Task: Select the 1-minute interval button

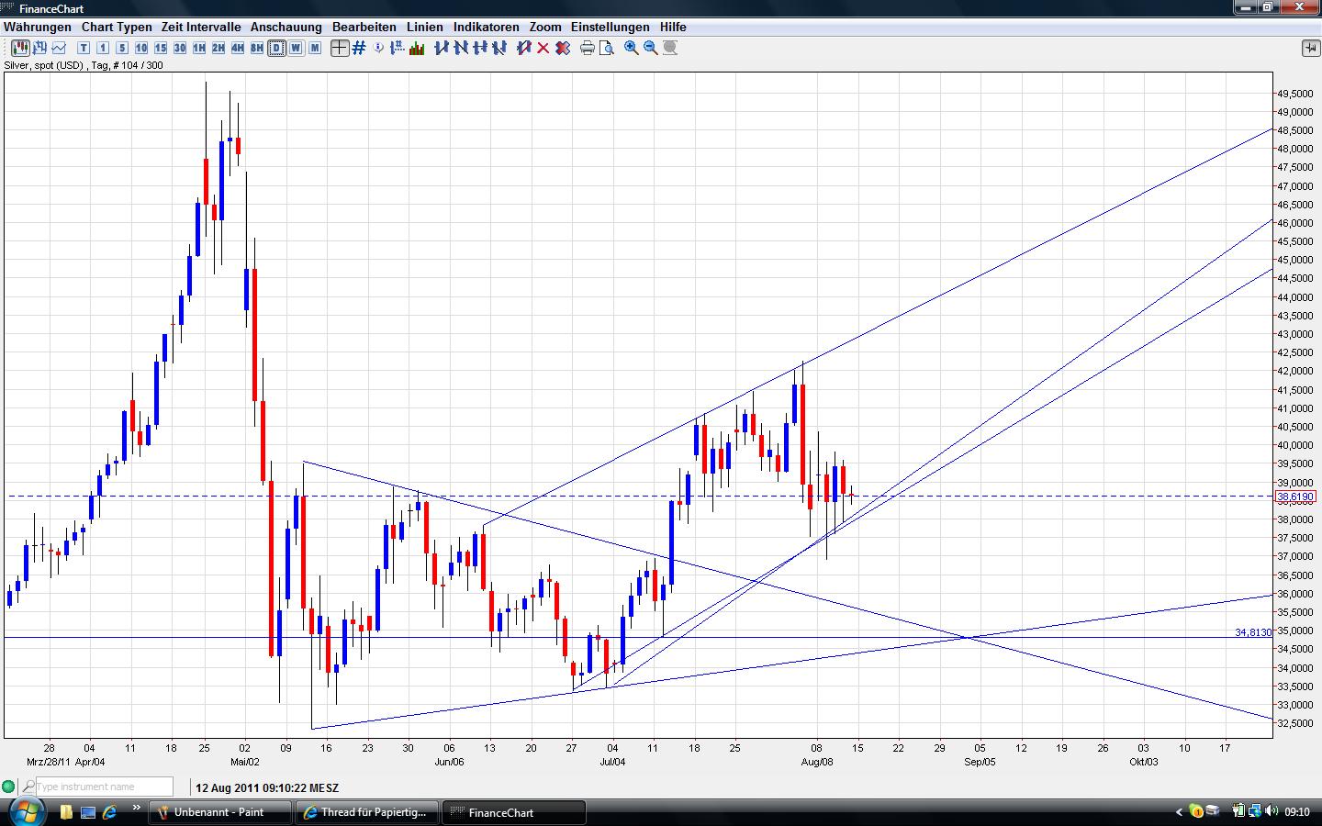Action: point(103,48)
